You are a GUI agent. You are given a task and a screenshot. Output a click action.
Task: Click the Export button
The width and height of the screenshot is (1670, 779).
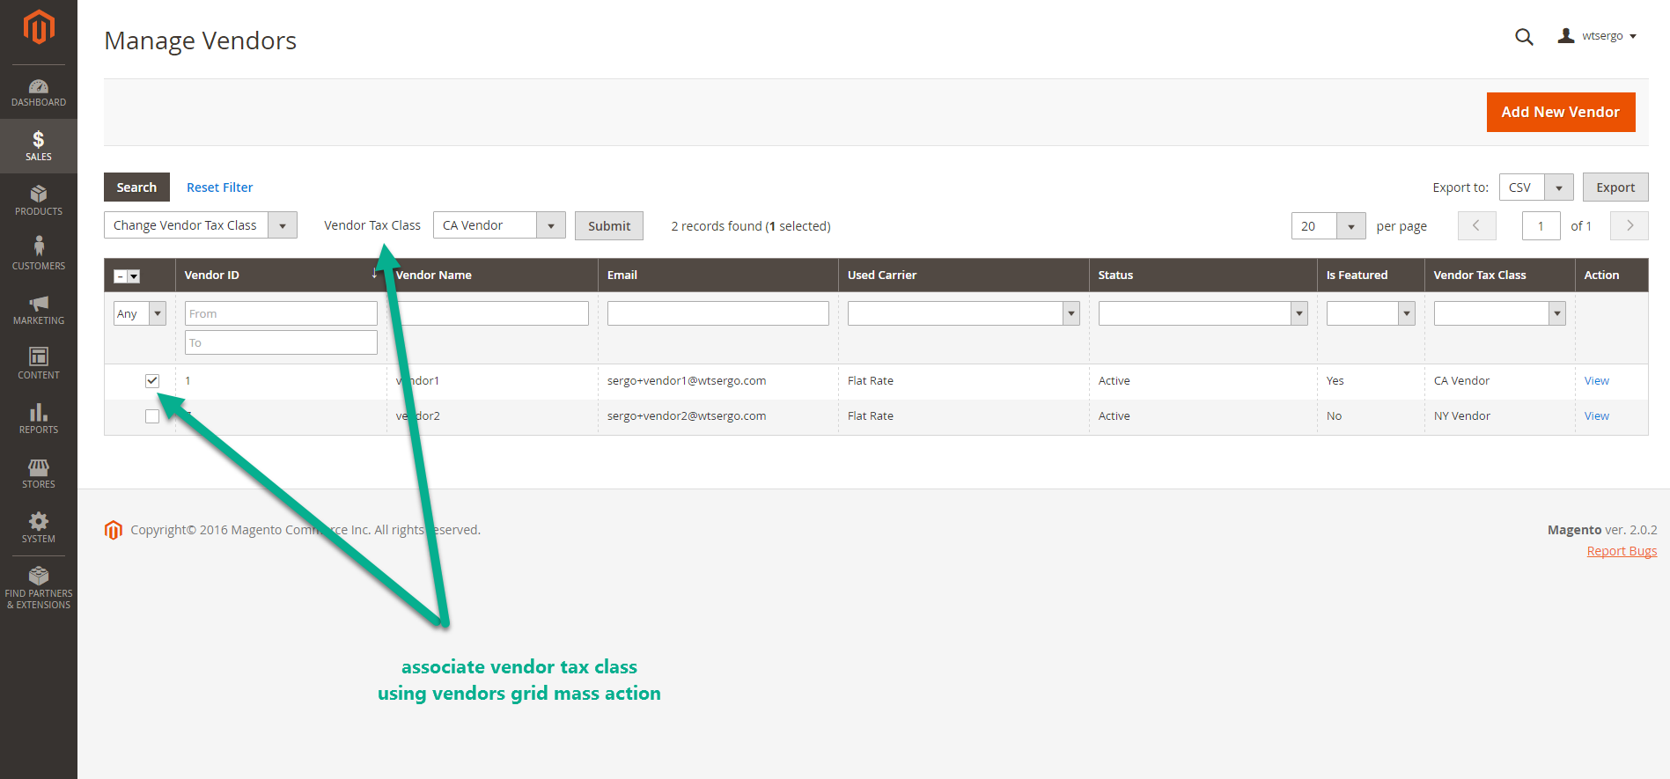point(1615,187)
